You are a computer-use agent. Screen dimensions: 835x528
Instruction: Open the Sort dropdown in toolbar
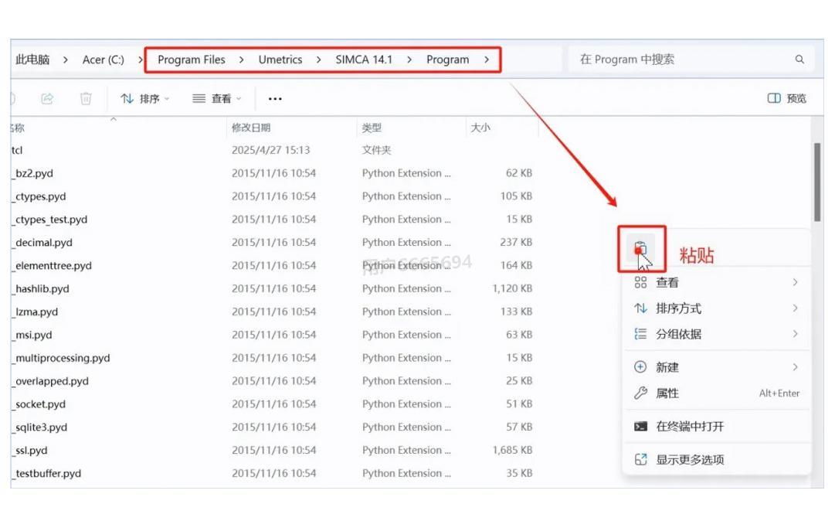144,98
